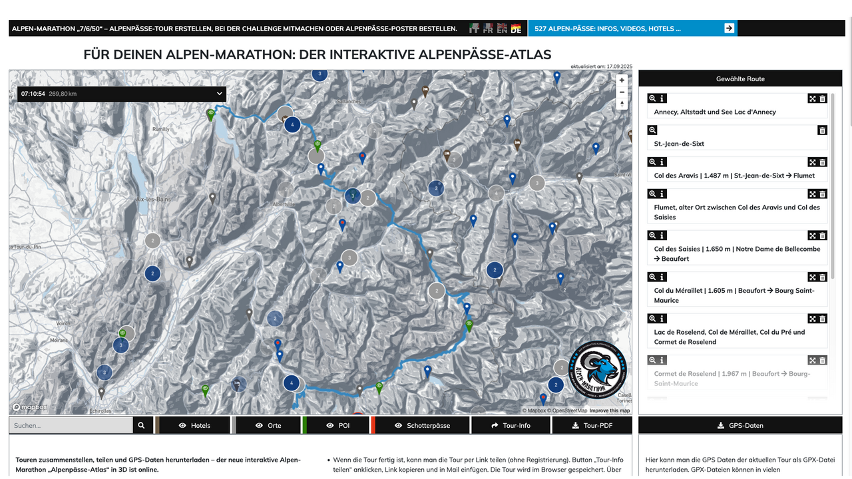Click the search magnifier button

pos(142,425)
